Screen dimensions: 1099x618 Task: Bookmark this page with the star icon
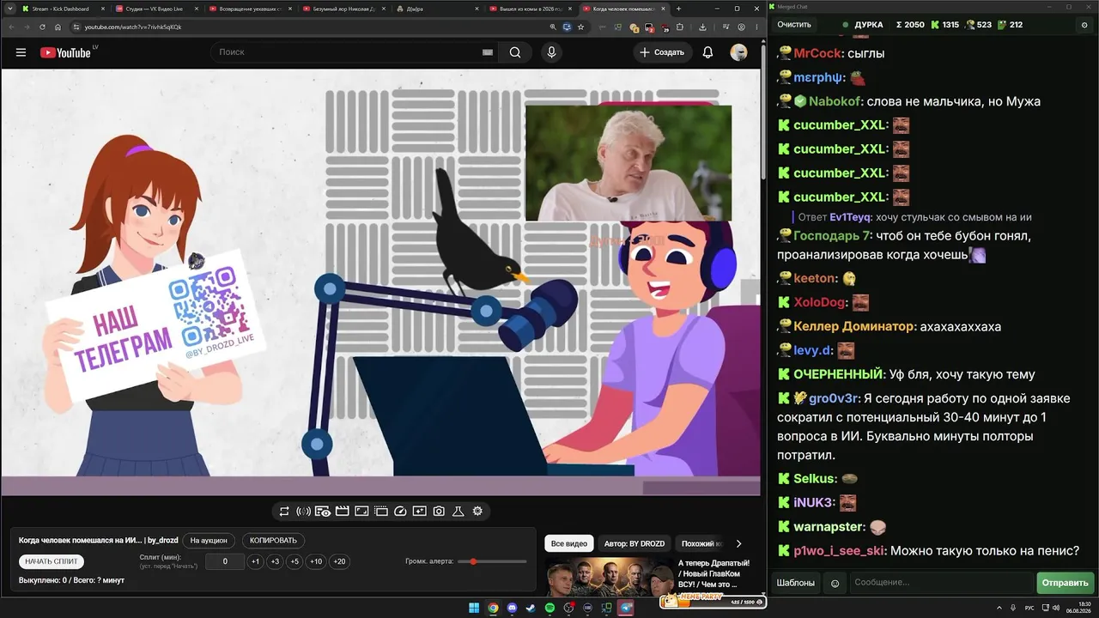pos(581,27)
